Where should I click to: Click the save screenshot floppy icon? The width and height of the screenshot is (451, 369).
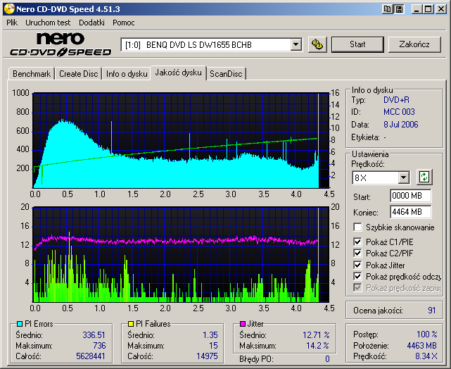click(399, 9)
